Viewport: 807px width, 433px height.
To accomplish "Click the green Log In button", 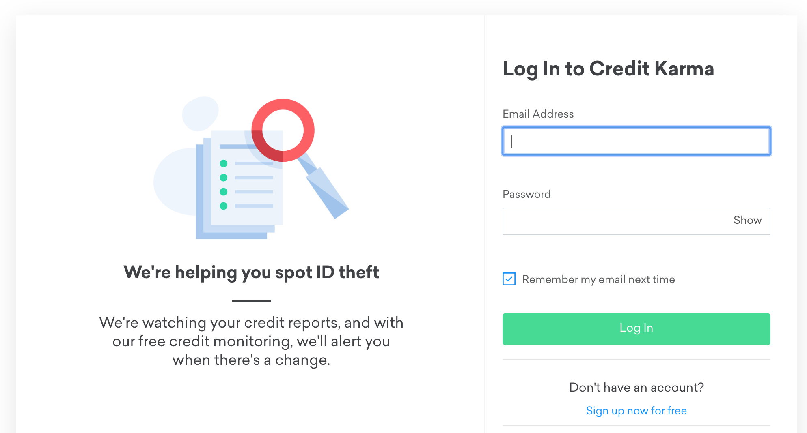I will pos(636,329).
